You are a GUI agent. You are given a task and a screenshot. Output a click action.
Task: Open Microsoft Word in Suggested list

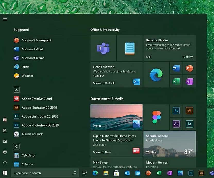[x=28, y=49]
